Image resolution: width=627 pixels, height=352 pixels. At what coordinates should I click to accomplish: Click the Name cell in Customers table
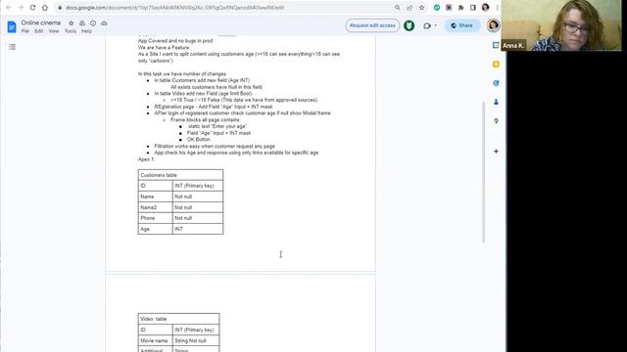(155, 197)
